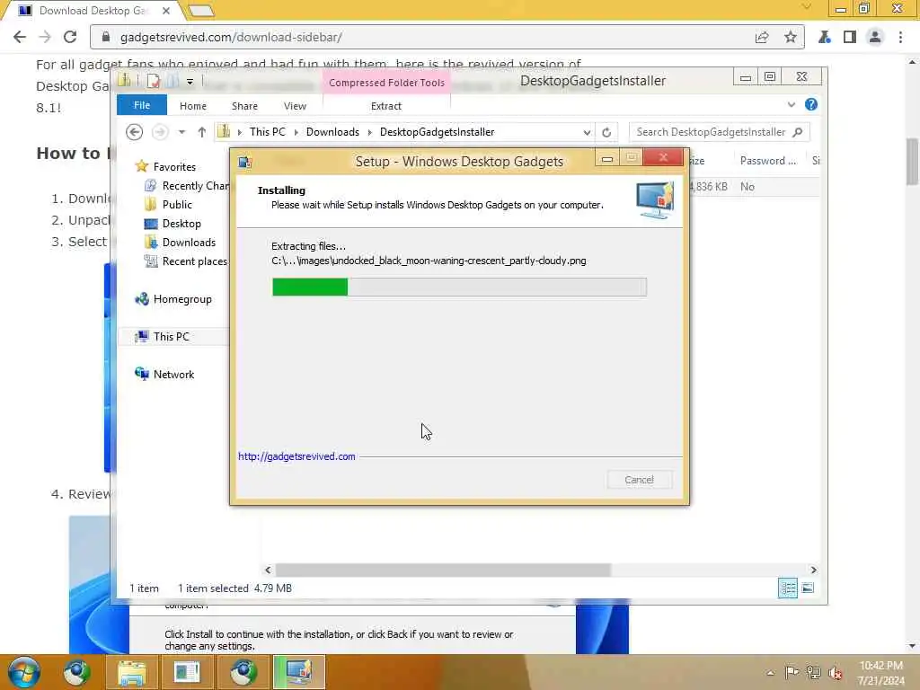The width and height of the screenshot is (920, 690).
Task: Select Network in the navigation pane
Action: (x=173, y=375)
